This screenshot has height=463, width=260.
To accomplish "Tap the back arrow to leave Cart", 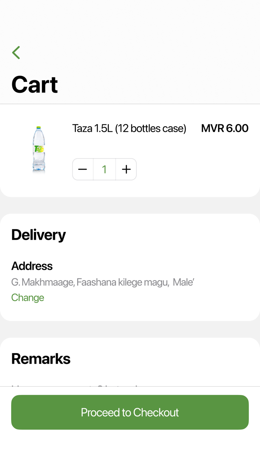I will 16,52.
